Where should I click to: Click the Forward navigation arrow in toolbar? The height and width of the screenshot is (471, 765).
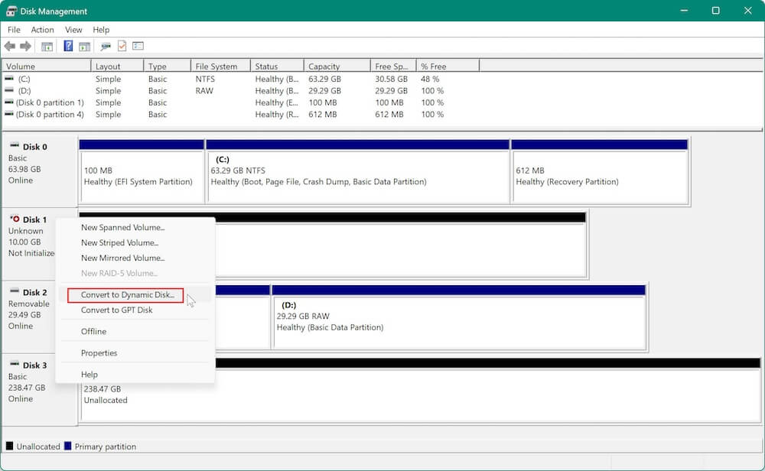click(24, 46)
